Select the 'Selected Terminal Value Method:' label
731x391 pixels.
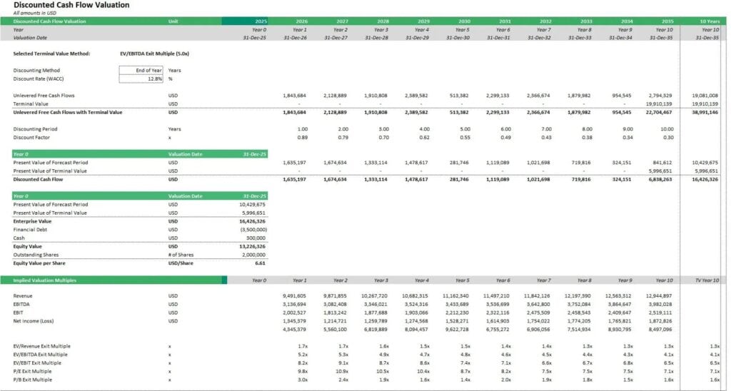click(51, 54)
